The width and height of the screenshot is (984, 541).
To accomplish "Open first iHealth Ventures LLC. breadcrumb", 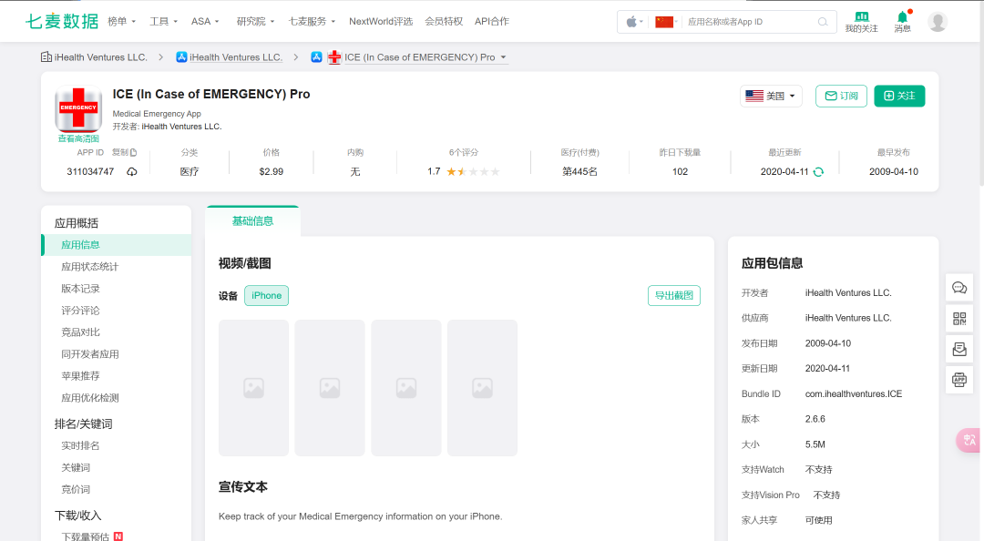I will tap(100, 57).
